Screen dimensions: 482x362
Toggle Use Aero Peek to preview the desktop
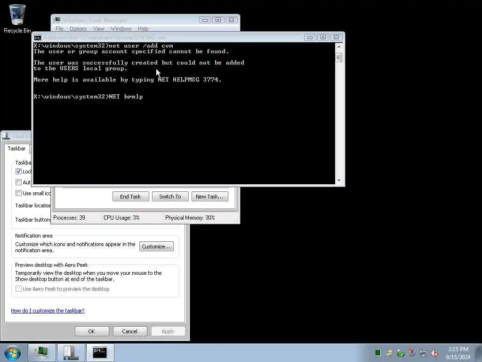click(18, 289)
